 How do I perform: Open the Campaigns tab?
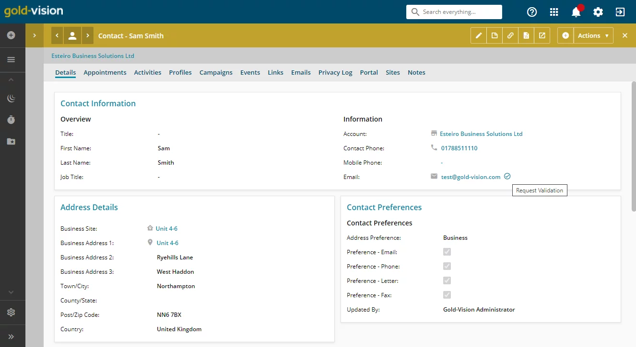point(216,72)
